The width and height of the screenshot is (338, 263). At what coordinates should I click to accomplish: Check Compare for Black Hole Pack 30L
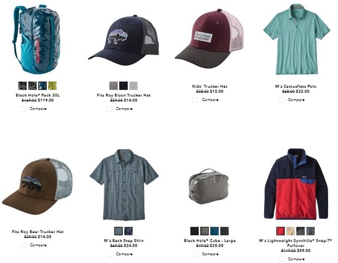click(x=23, y=108)
